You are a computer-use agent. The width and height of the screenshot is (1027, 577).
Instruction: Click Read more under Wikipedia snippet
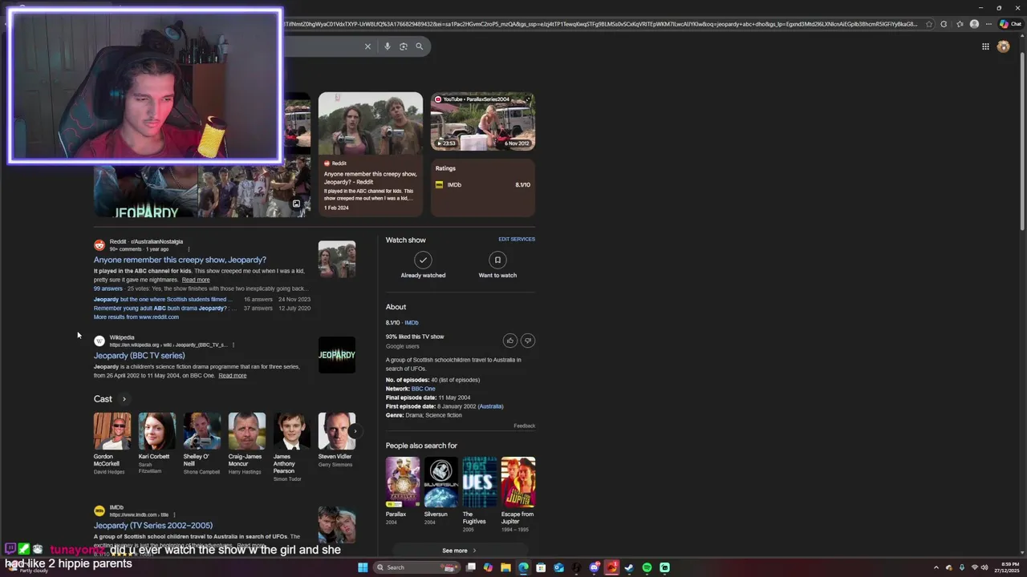tap(233, 375)
